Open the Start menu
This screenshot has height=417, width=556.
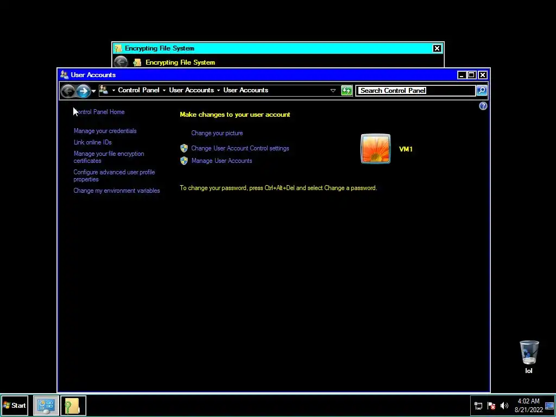[15, 405]
